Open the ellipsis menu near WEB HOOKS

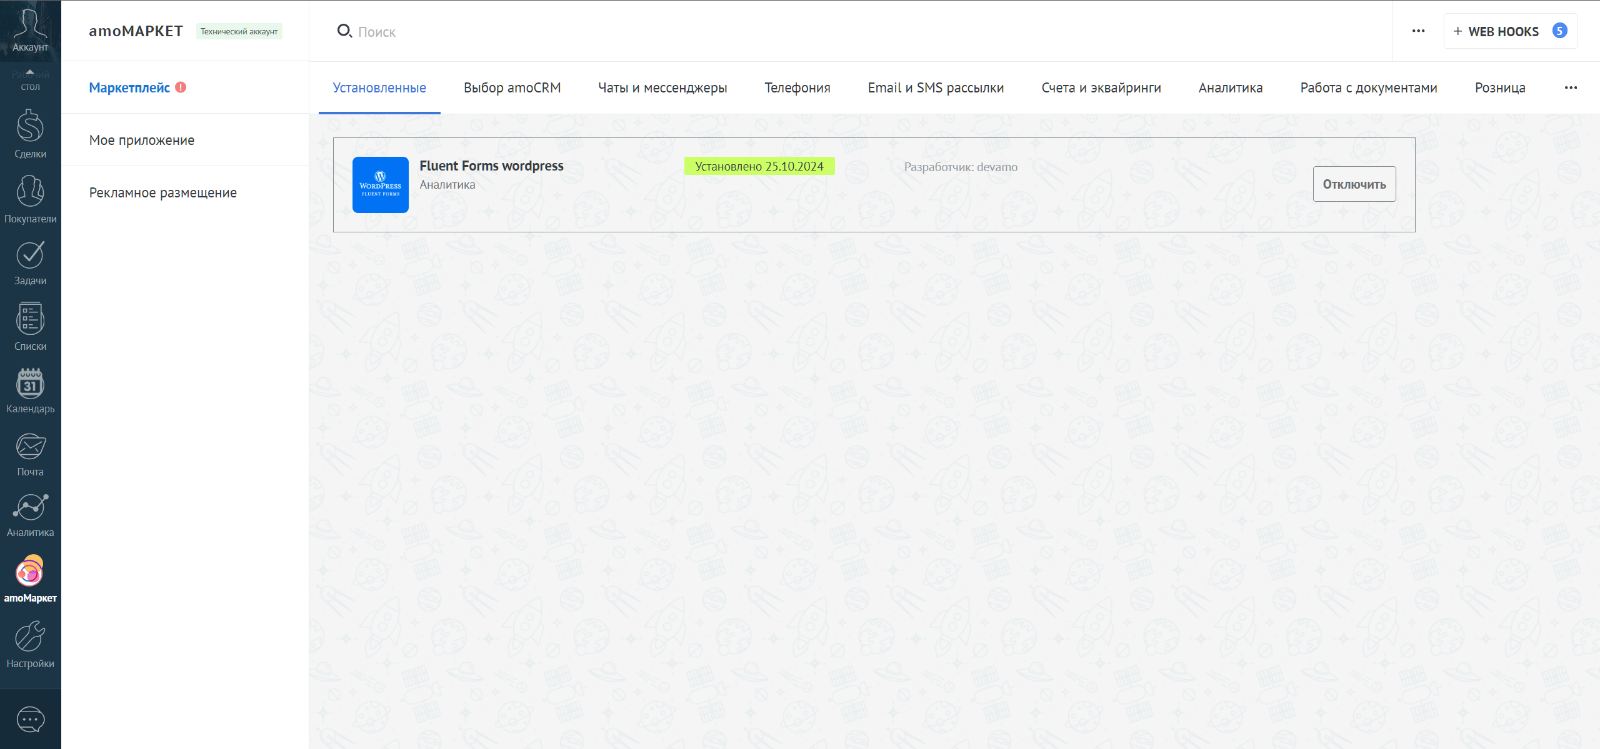click(1417, 31)
